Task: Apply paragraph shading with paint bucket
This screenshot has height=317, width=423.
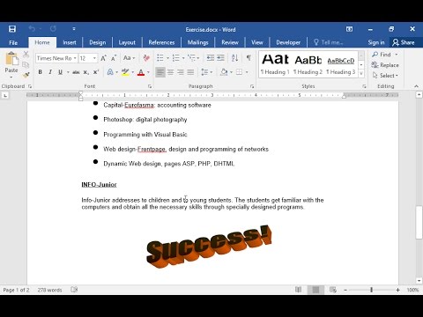Action: point(224,72)
